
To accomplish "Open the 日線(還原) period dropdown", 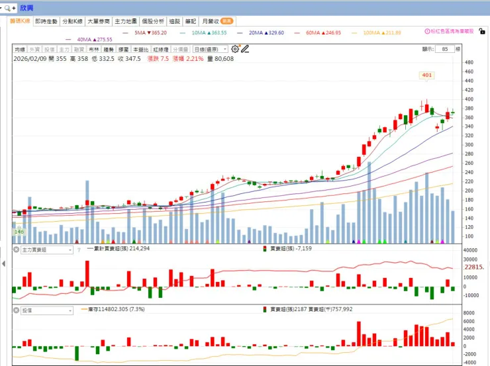I will click(x=211, y=50).
